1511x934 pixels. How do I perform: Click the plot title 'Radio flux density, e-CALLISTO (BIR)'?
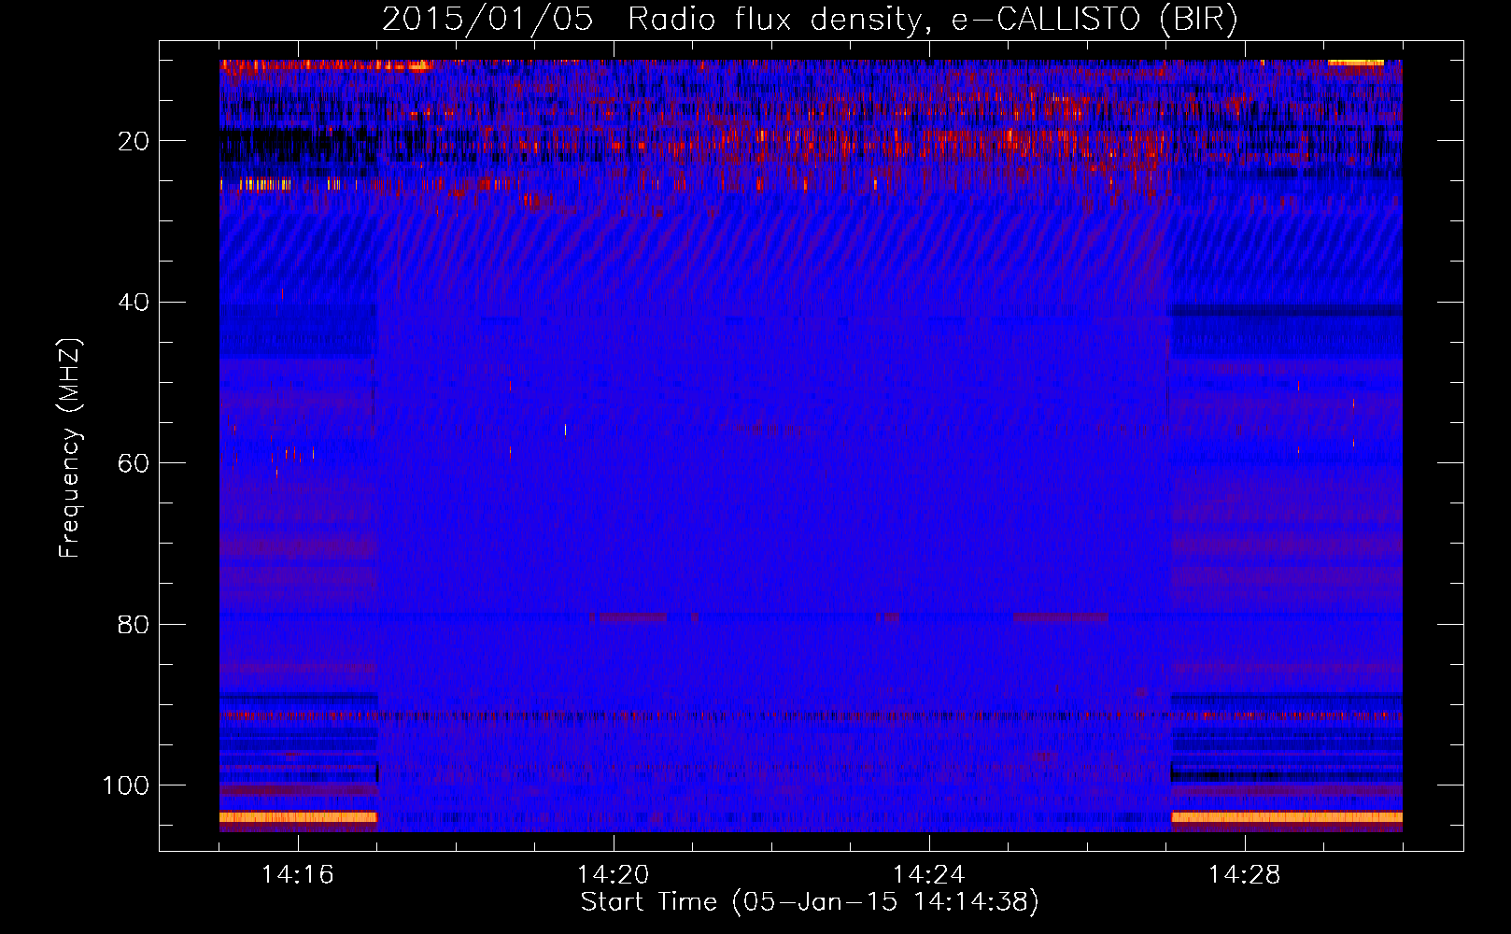coord(932,20)
